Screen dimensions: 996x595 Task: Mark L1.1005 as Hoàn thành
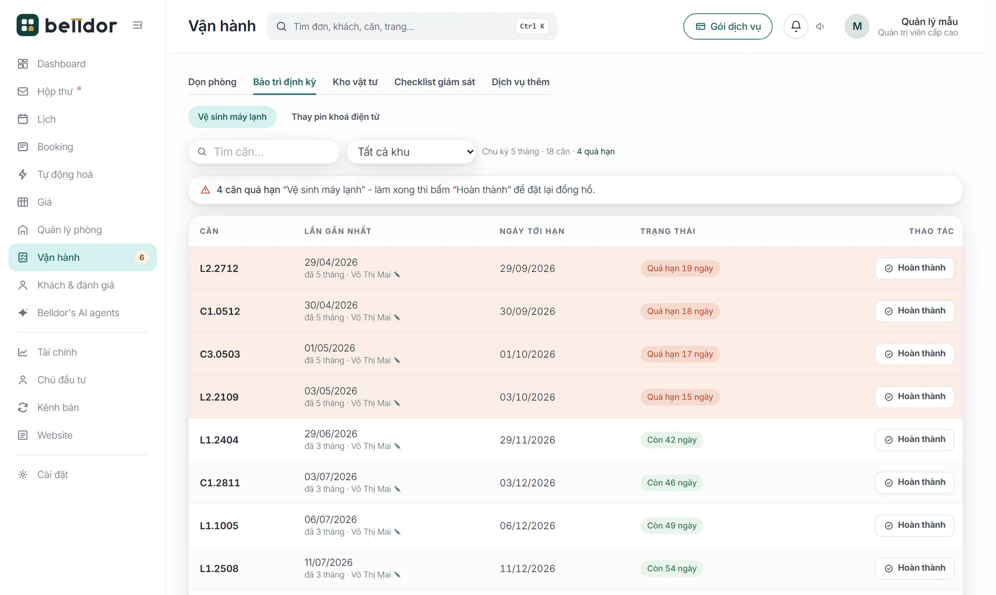914,525
